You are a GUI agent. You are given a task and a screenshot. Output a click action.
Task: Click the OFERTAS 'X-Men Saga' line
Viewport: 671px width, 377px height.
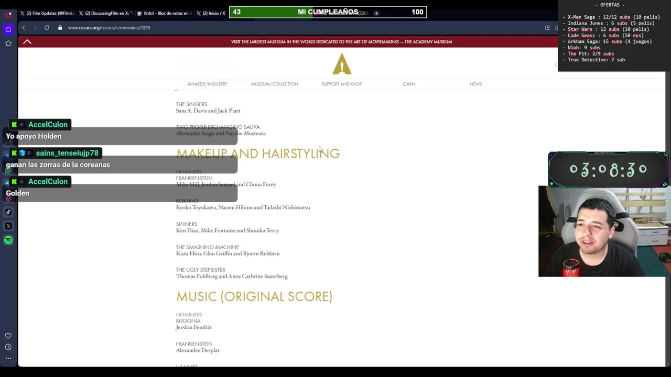(611, 17)
